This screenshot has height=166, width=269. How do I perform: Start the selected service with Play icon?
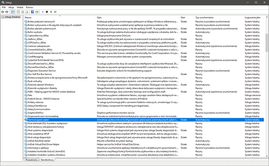[x=43, y=12]
